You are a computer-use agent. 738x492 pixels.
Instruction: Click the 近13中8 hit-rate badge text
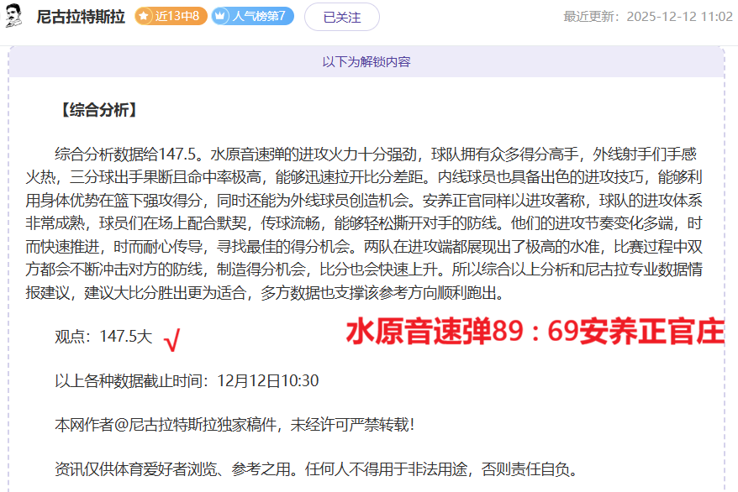click(x=177, y=16)
